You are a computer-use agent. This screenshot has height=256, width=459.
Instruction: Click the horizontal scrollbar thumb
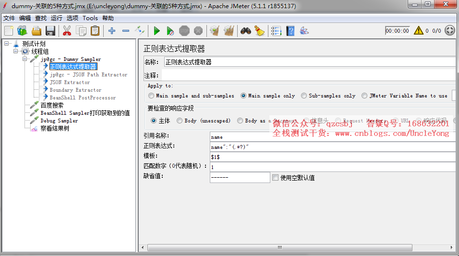click(280, 247)
